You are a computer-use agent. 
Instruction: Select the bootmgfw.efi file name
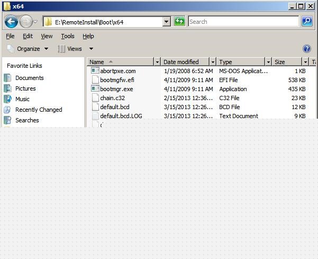coord(117,80)
